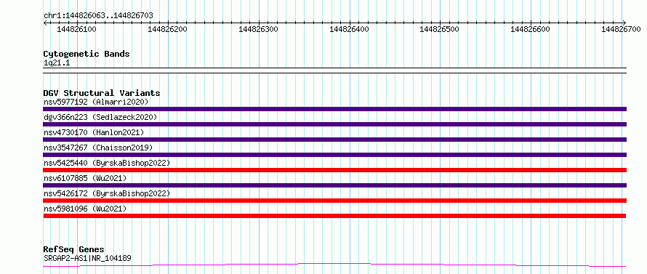Viewport: 647px width, 274px height.
Task: Click ruler position 144826700
Action: [x=621, y=29]
